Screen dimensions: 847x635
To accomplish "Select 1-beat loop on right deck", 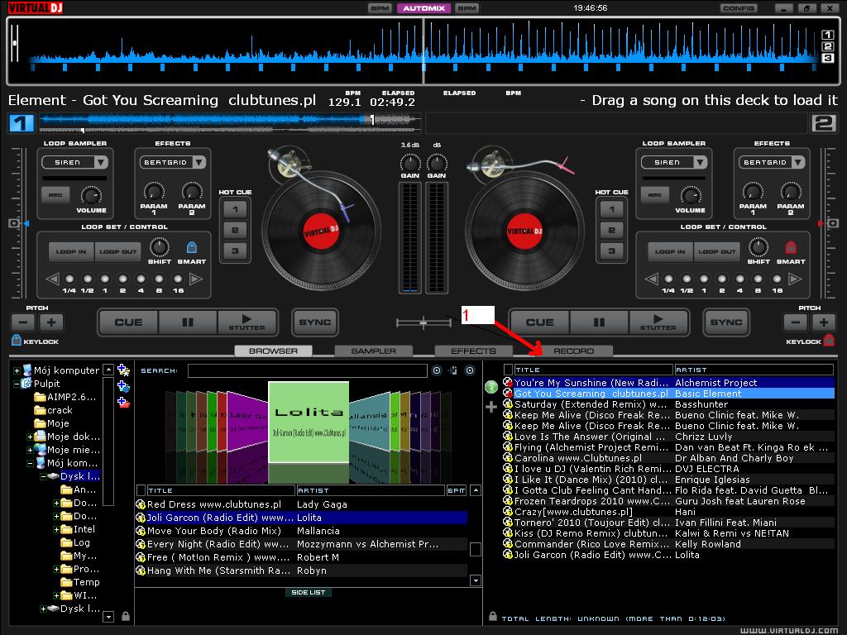I will click(x=704, y=279).
